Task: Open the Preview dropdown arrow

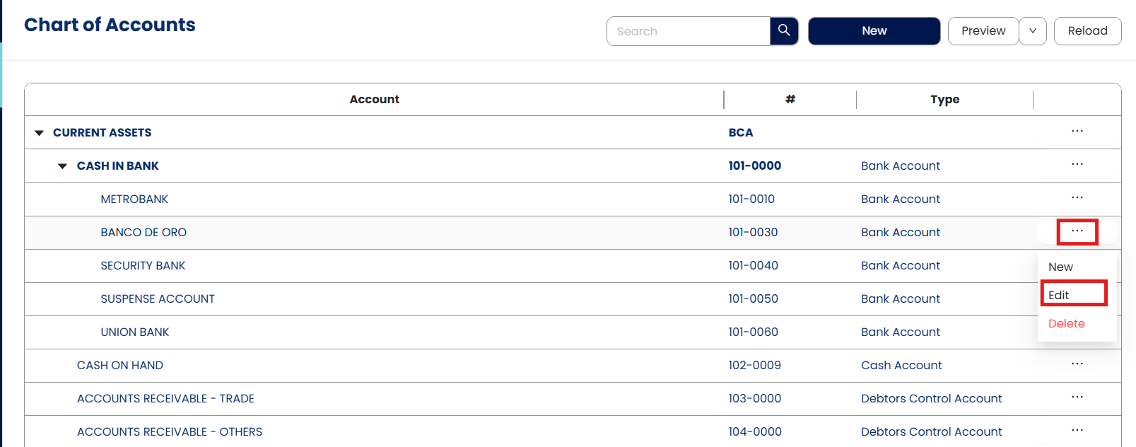Action: (1033, 31)
